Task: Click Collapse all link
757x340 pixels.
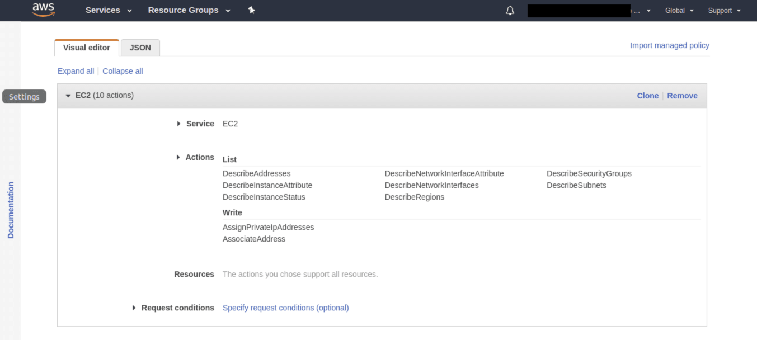Action: tap(123, 71)
